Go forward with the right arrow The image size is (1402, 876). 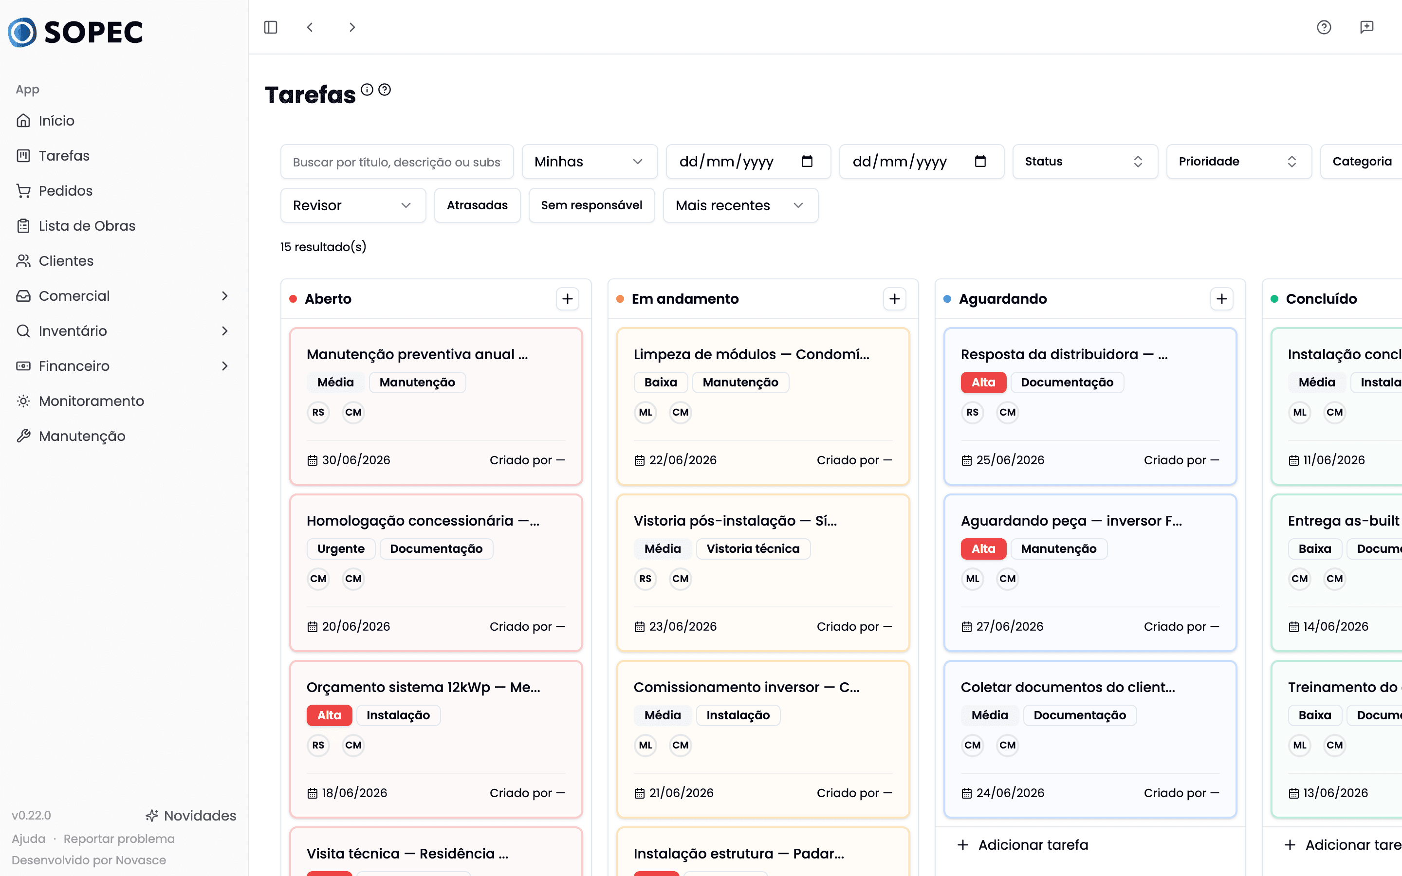(352, 27)
